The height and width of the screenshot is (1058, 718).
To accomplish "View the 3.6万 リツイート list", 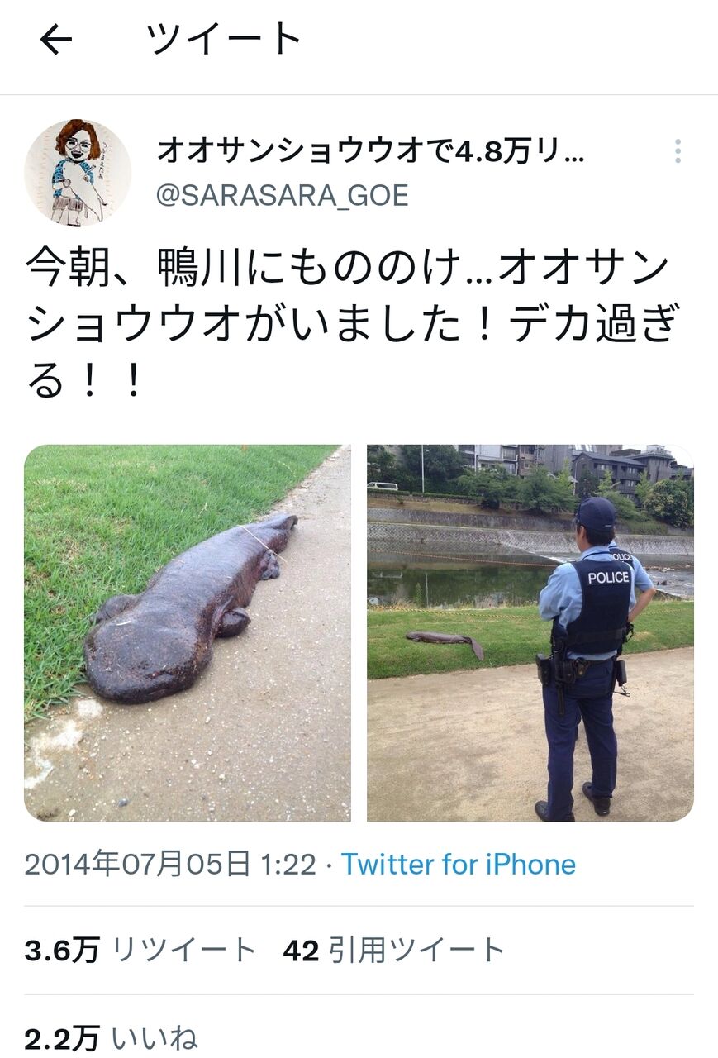I will [140, 951].
